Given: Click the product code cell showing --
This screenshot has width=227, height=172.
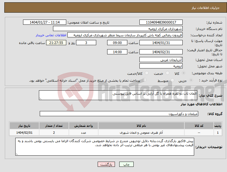Looking at the screenshot, I should 199,133.
